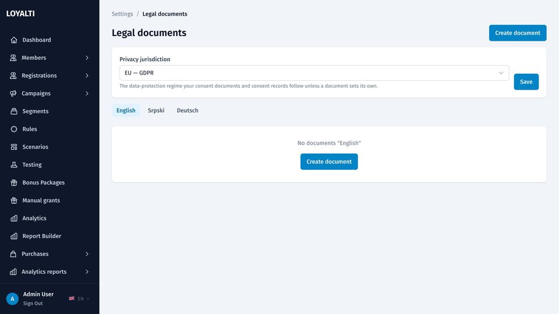Click the data-protection regime help text

tap(249, 86)
